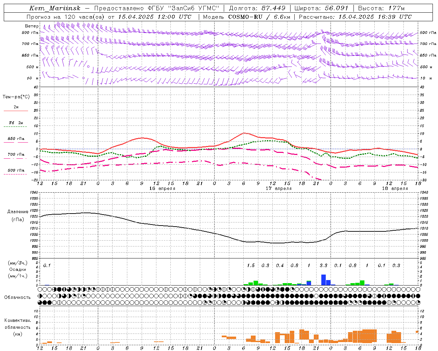
Task: Select the precipitation total "1.5"
Action: click(251, 266)
